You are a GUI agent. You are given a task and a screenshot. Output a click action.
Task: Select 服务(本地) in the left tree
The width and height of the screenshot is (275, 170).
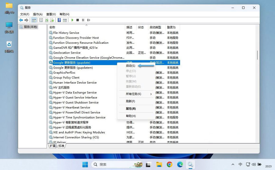coord(30,27)
